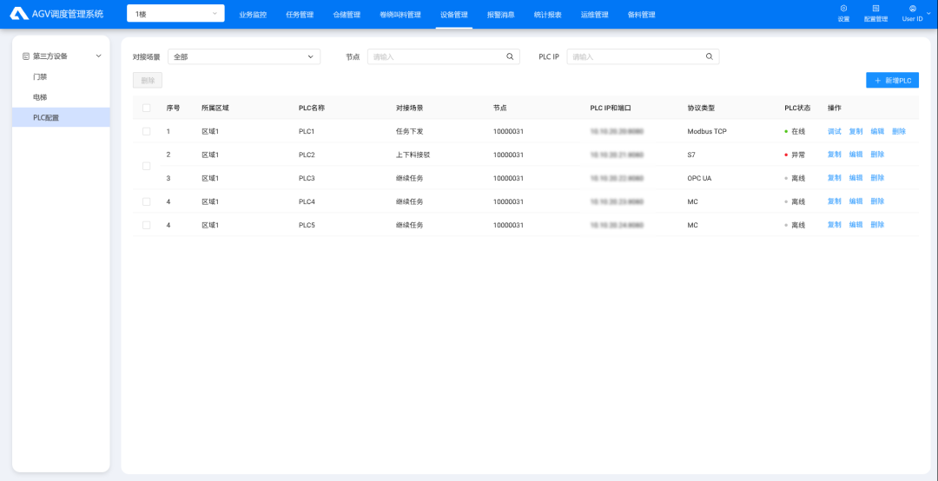Select the checkbox for PLC5 row
938x481 pixels.
[x=146, y=225]
